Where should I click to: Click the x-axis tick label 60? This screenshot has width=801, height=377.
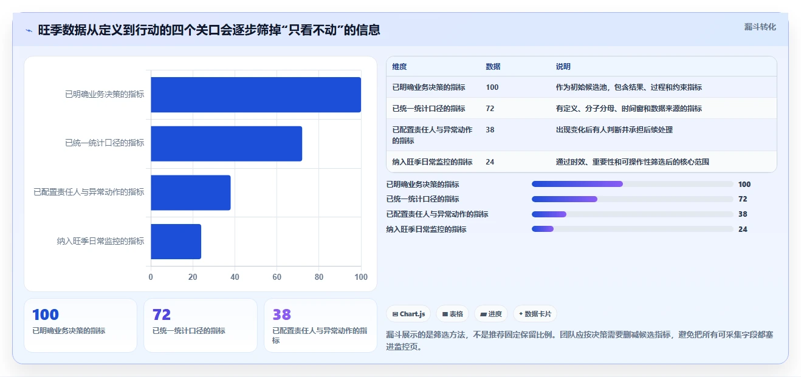point(277,277)
